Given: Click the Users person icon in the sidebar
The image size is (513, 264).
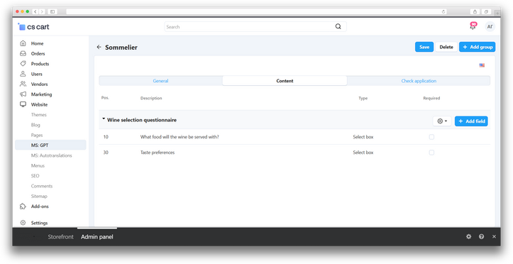Looking at the screenshot, I should click(23, 74).
